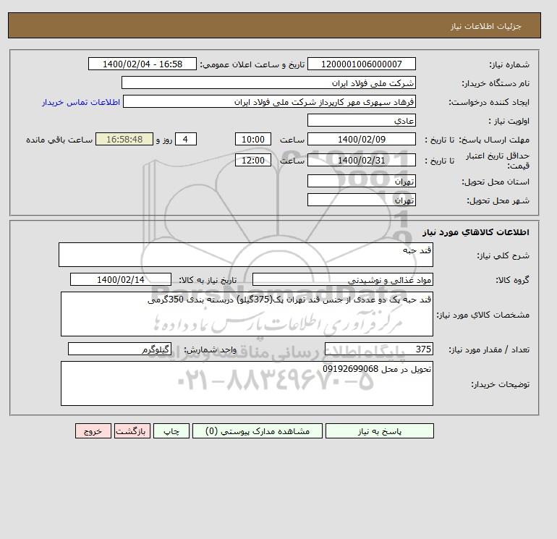The width and height of the screenshot is (557, 539).
Task: Select the شماره نیاز field 1200001006000007
Action: (362, 64)
